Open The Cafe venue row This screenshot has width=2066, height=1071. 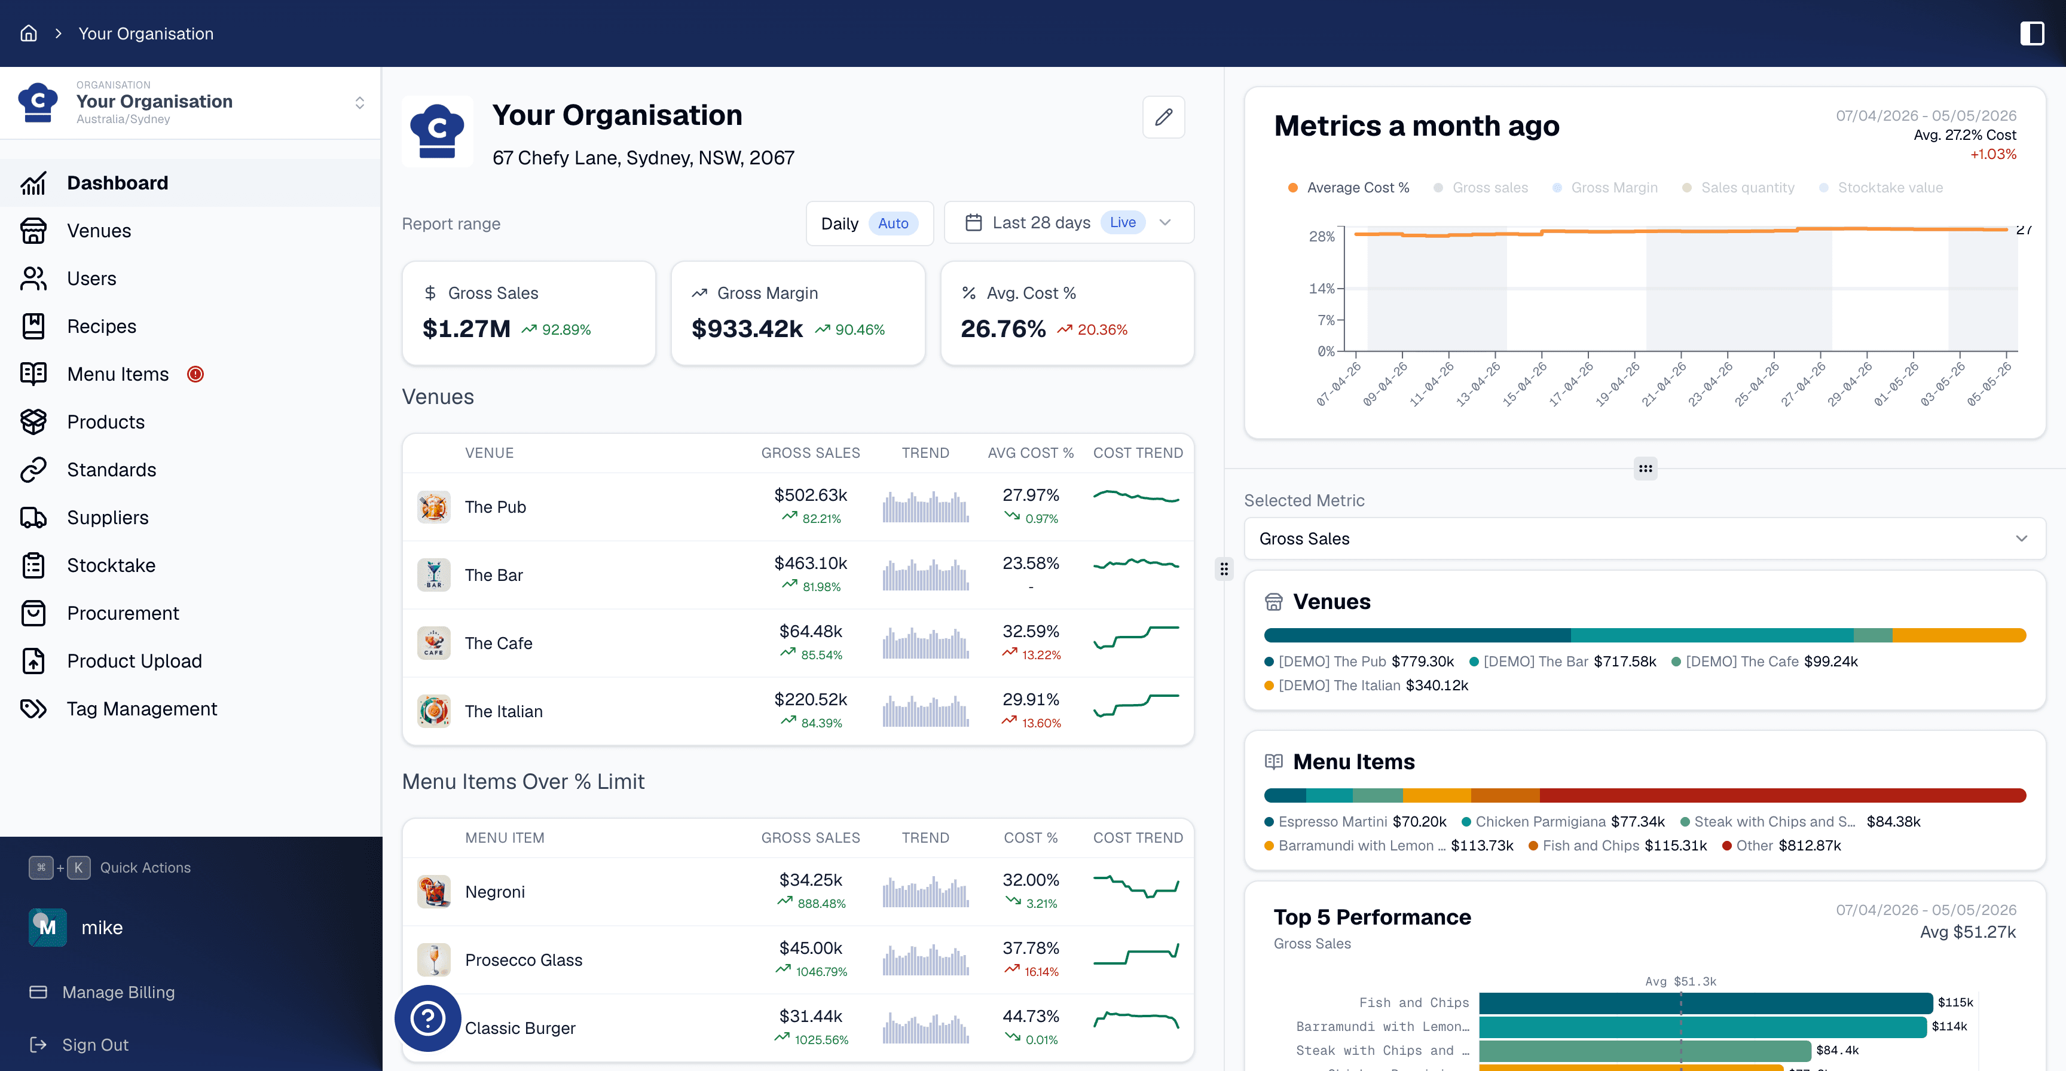[798, 643]
